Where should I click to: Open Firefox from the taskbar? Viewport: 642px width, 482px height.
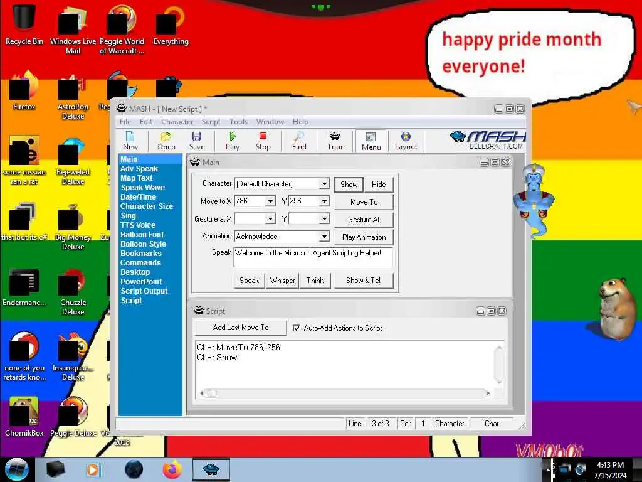click(172, 469)
